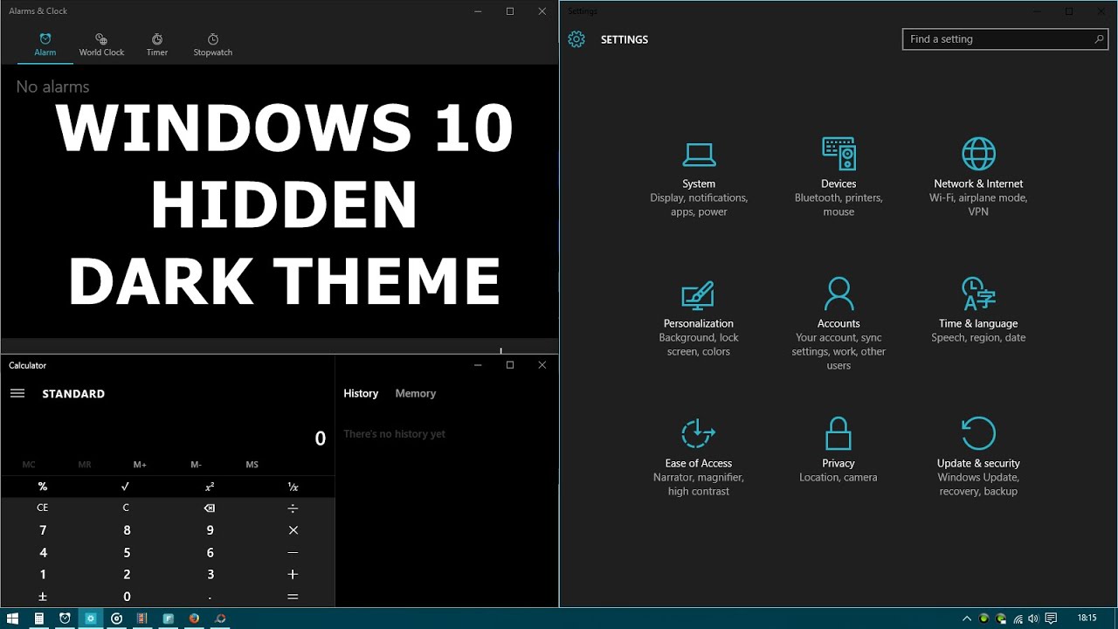Click the multiply key
The width and height of the screenshot is (1118, 629).
pyautogui.click(x=293, y=530)
